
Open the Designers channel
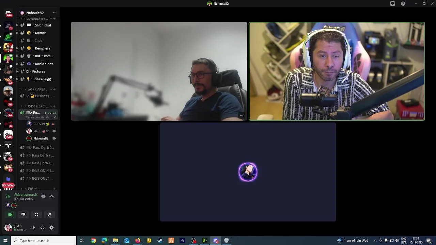click(38, 48)
